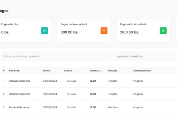Focus the Filtrar por Nombre o Apellidos field

coord(57,56)
